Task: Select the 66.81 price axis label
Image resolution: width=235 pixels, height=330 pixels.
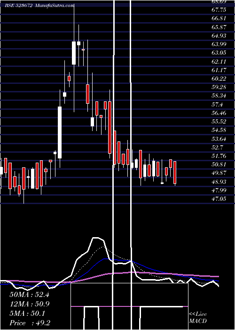Action: [x=219, y=18]
